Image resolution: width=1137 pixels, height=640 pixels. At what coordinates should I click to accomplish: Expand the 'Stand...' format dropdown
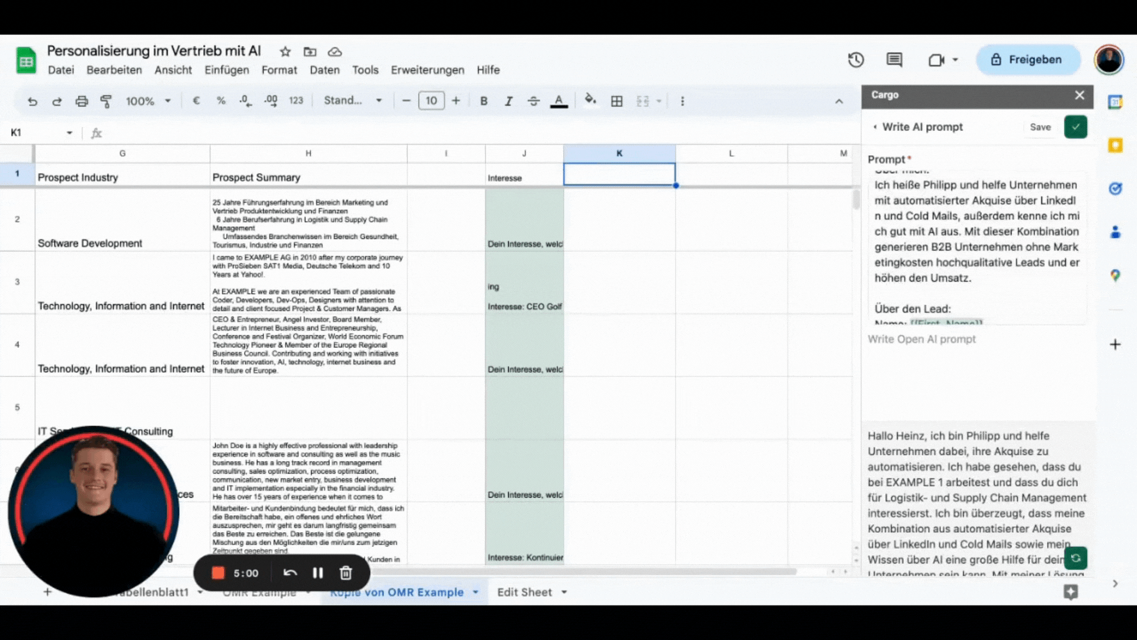pos(352,101)
